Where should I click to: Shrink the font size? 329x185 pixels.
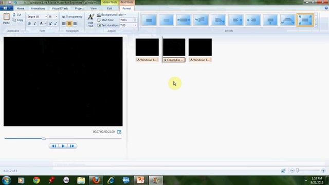pyautogui.click(x=56, y=24)
